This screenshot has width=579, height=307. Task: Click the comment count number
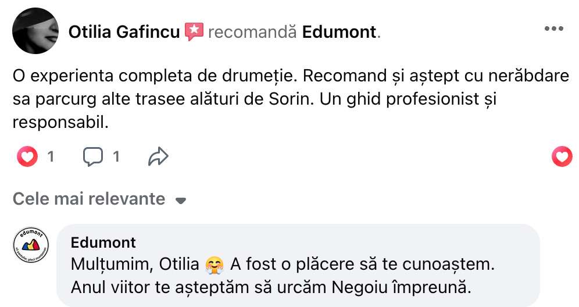point(116,156)
